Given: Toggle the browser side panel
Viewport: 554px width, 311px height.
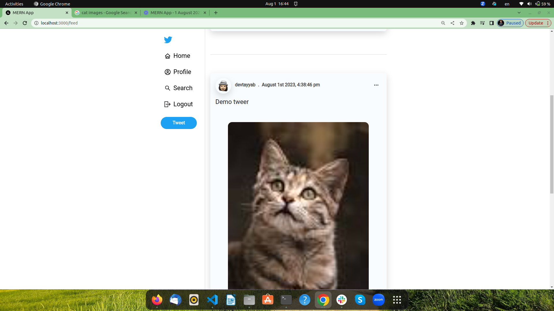Looking at the screenshot, I should click(x=491, y=23).
